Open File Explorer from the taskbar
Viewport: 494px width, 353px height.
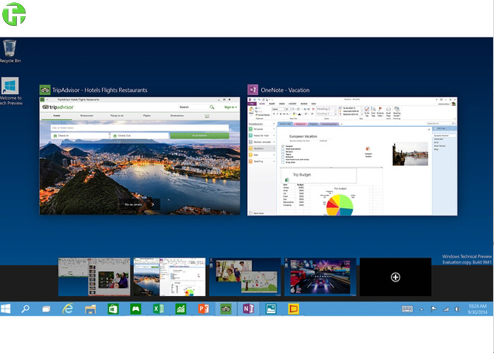[90, 309]
